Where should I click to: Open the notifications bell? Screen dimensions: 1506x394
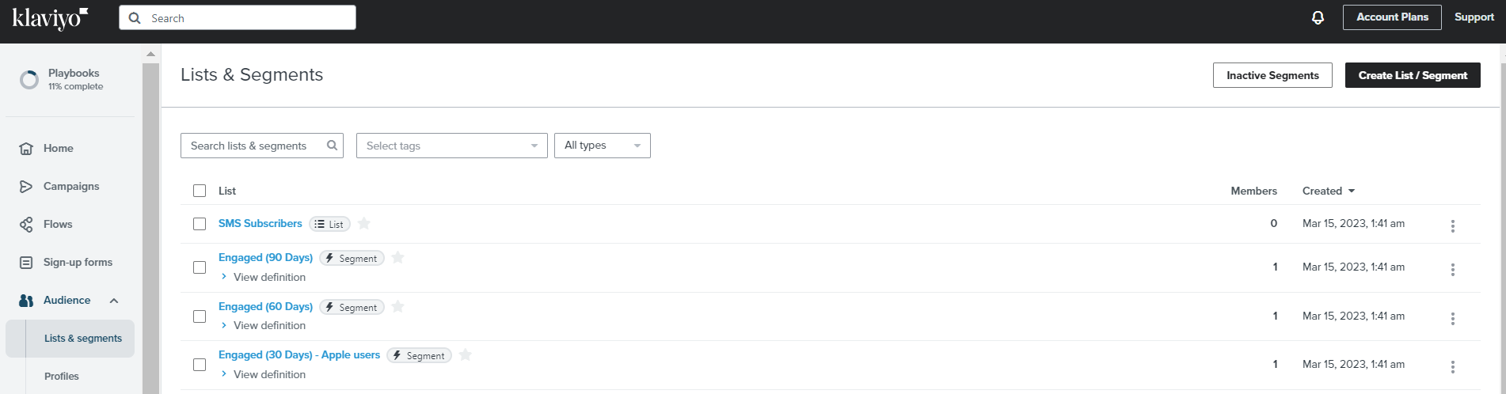1318,17
